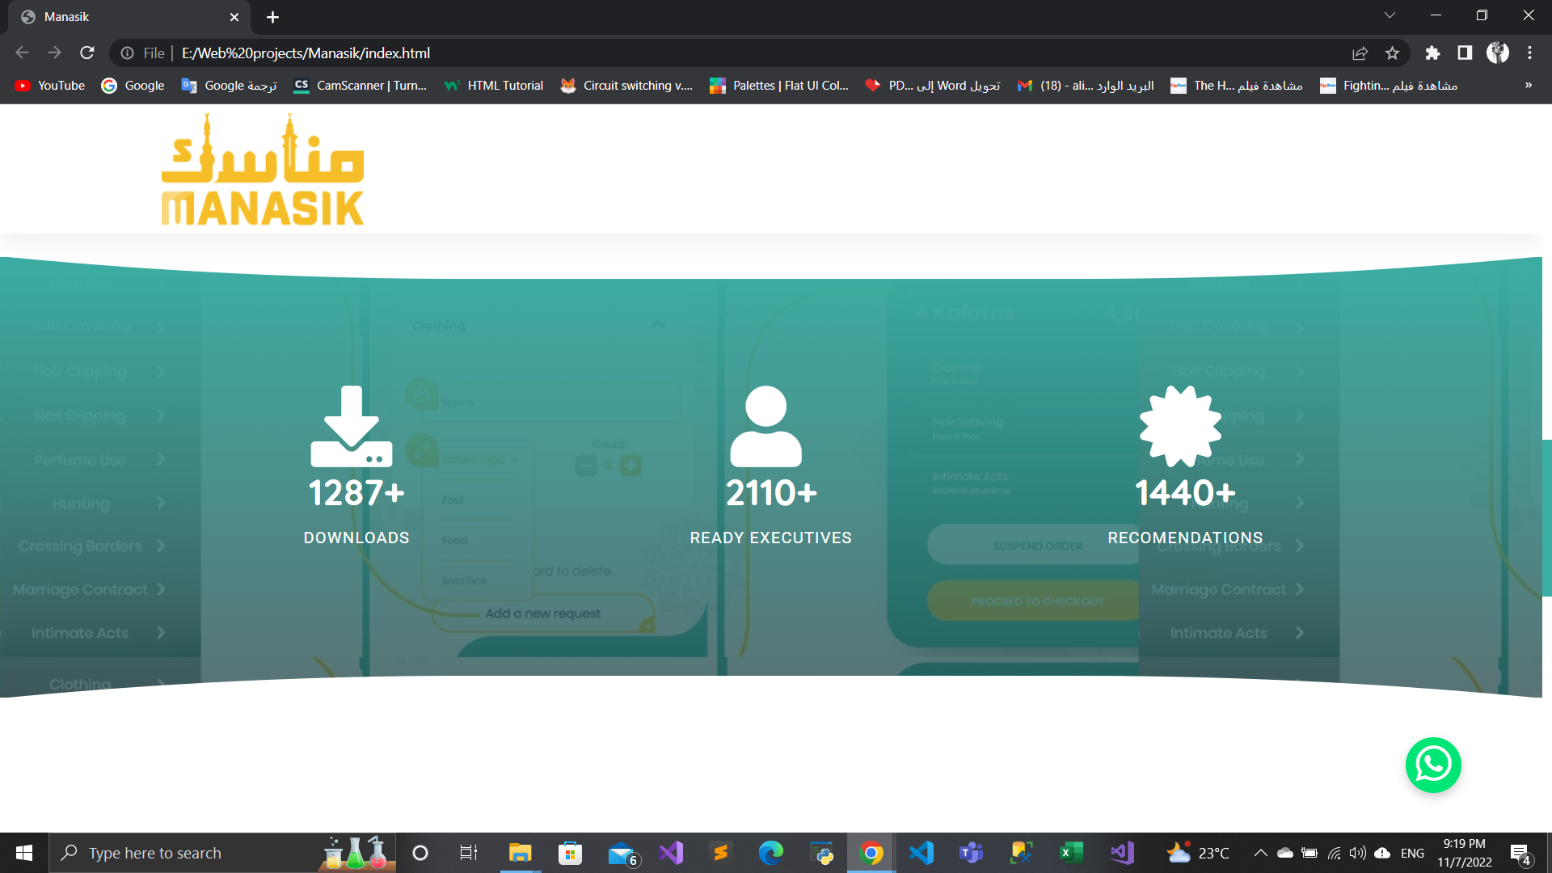The image size is (1552, 873).
Task: Click the PROCEED TO CHECKOUT button
Action: pyautogui.click(x=1035, y=601)
